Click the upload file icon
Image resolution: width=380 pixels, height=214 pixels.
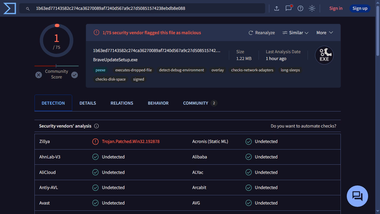276,8
